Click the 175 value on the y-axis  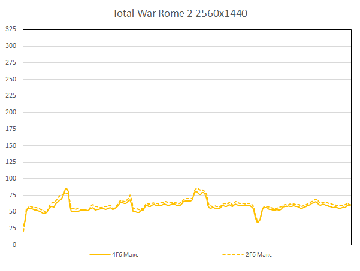pos(10,129)
